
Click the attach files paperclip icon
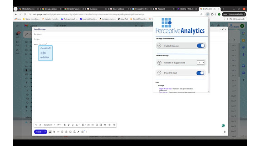tap(54, 132)
